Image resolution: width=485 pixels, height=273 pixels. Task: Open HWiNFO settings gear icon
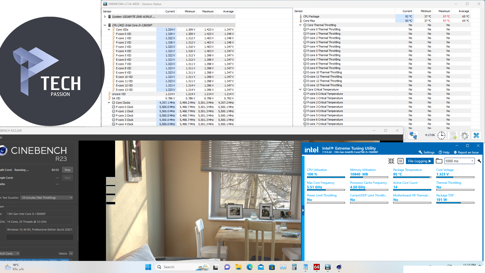point(464,135)
